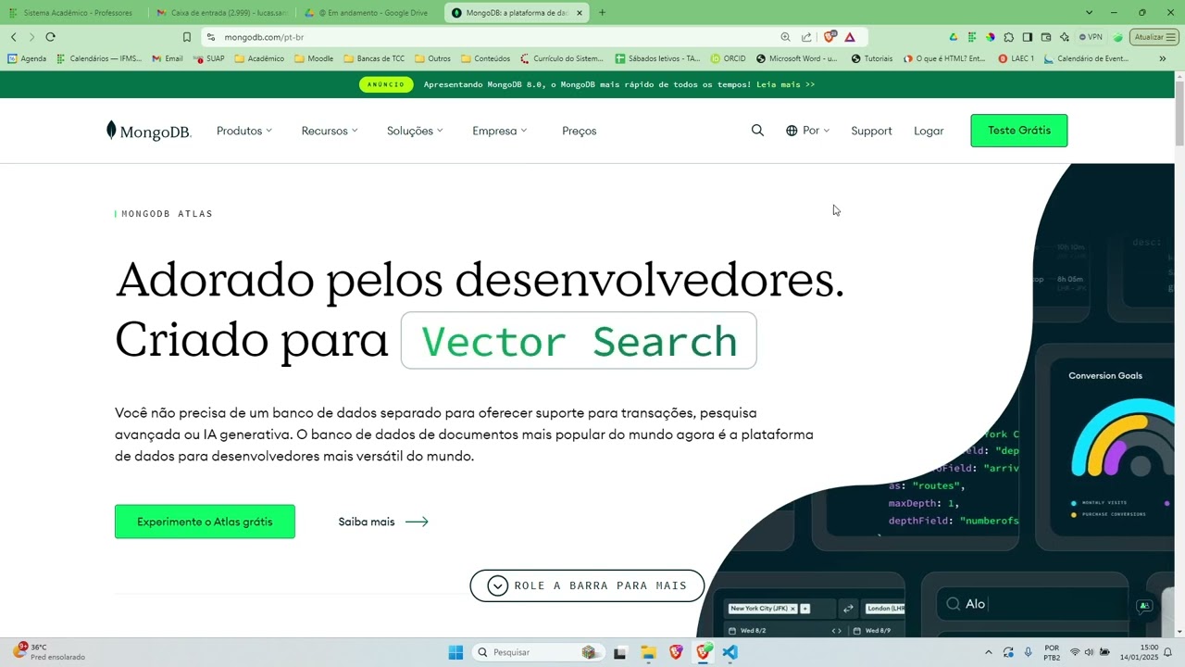This screenshot has height=667, width=1185.
Task: Click the Teste Grátis button
Action: point(1019,131)
